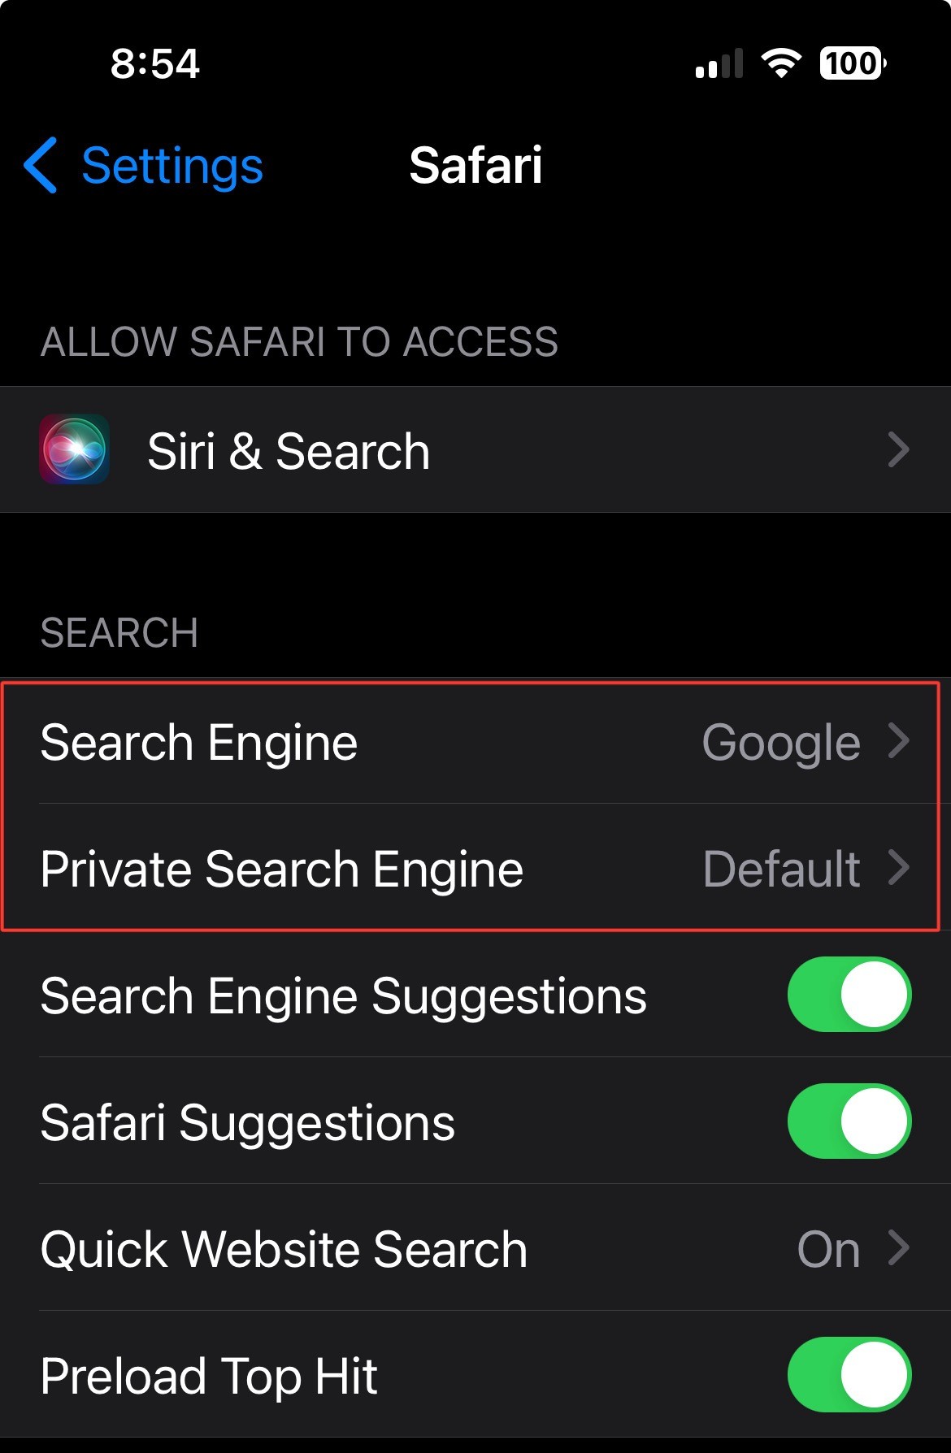Select the Search Engine row label
Screen dimensions: 951x1453
point(199,743)
